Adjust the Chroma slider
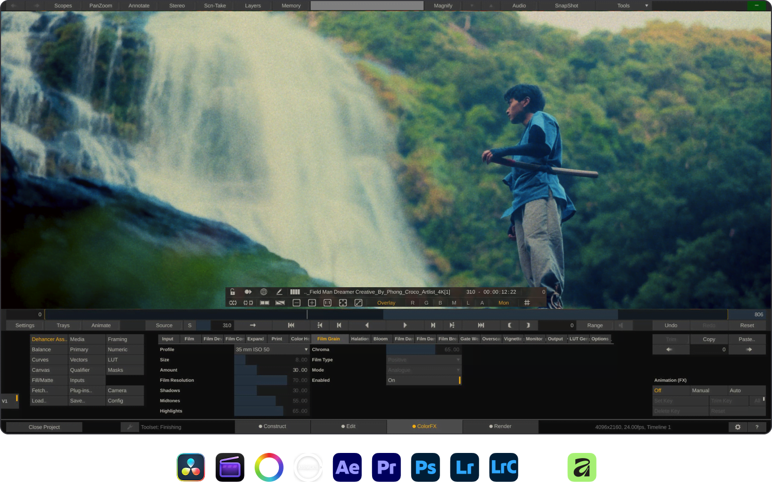772x490 pixels. (x=424, y=349)
